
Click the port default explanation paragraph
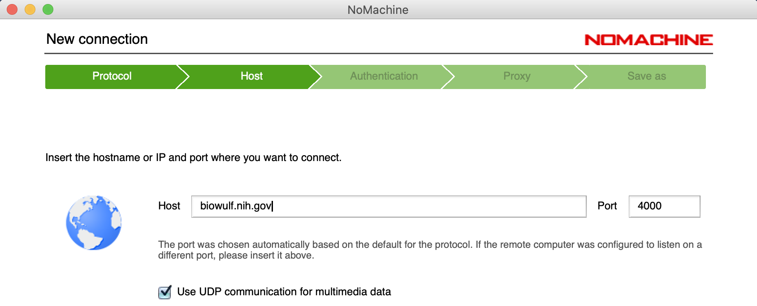[429, 250]
